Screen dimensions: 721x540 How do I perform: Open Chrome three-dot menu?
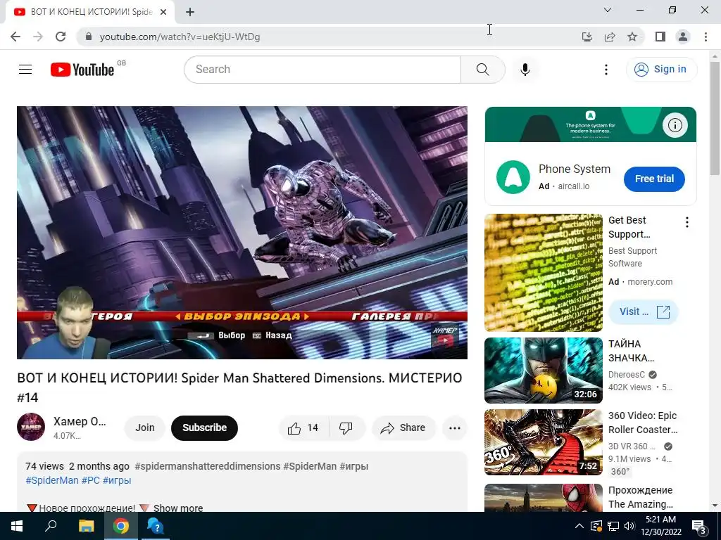[x=706, y=37]
